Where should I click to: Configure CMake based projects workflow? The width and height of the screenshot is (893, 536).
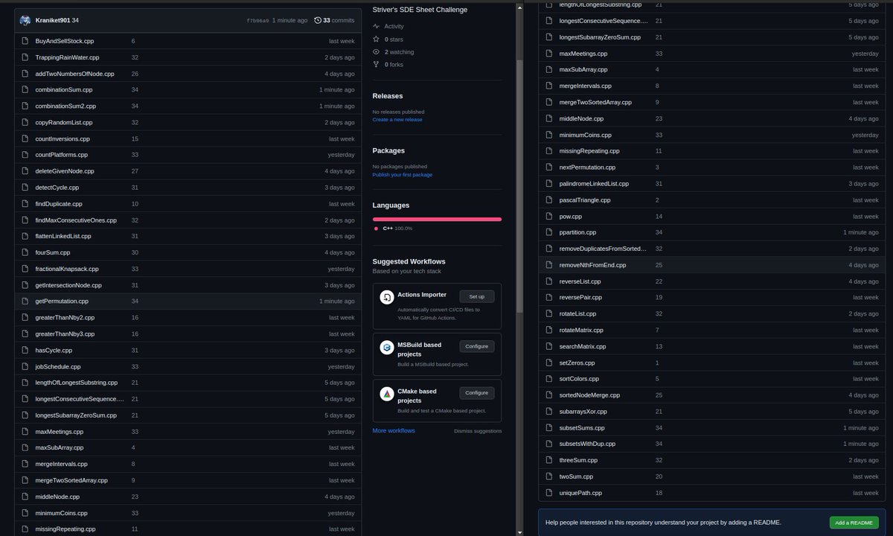(476, 392)
